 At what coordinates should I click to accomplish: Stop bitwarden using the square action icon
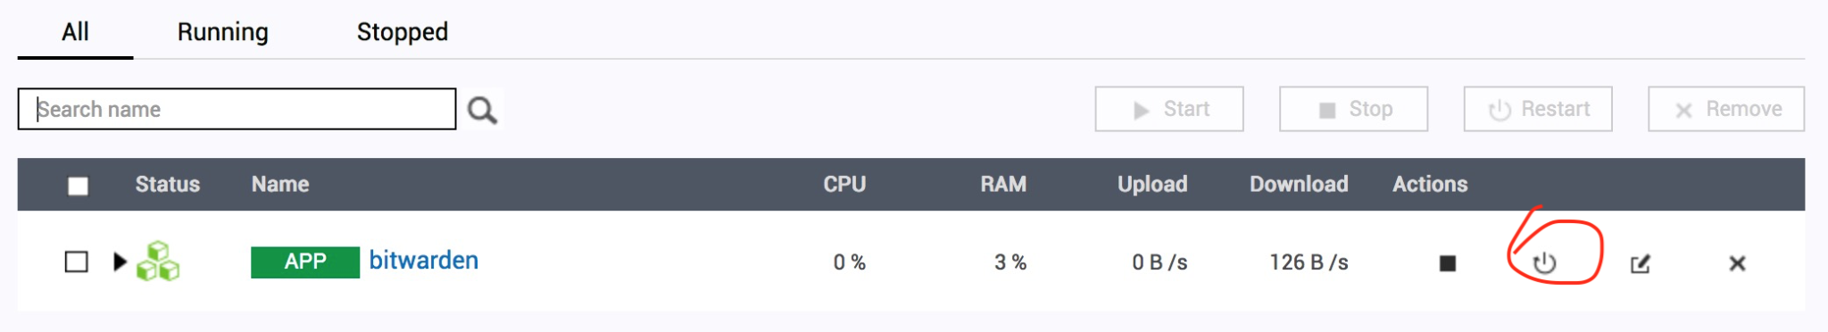(x=1448, y=263)
